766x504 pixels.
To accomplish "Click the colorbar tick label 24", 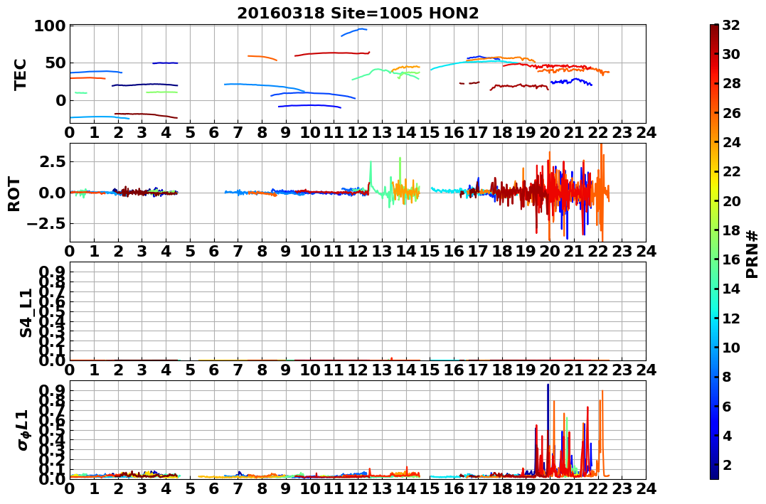I will coord(731,142).
